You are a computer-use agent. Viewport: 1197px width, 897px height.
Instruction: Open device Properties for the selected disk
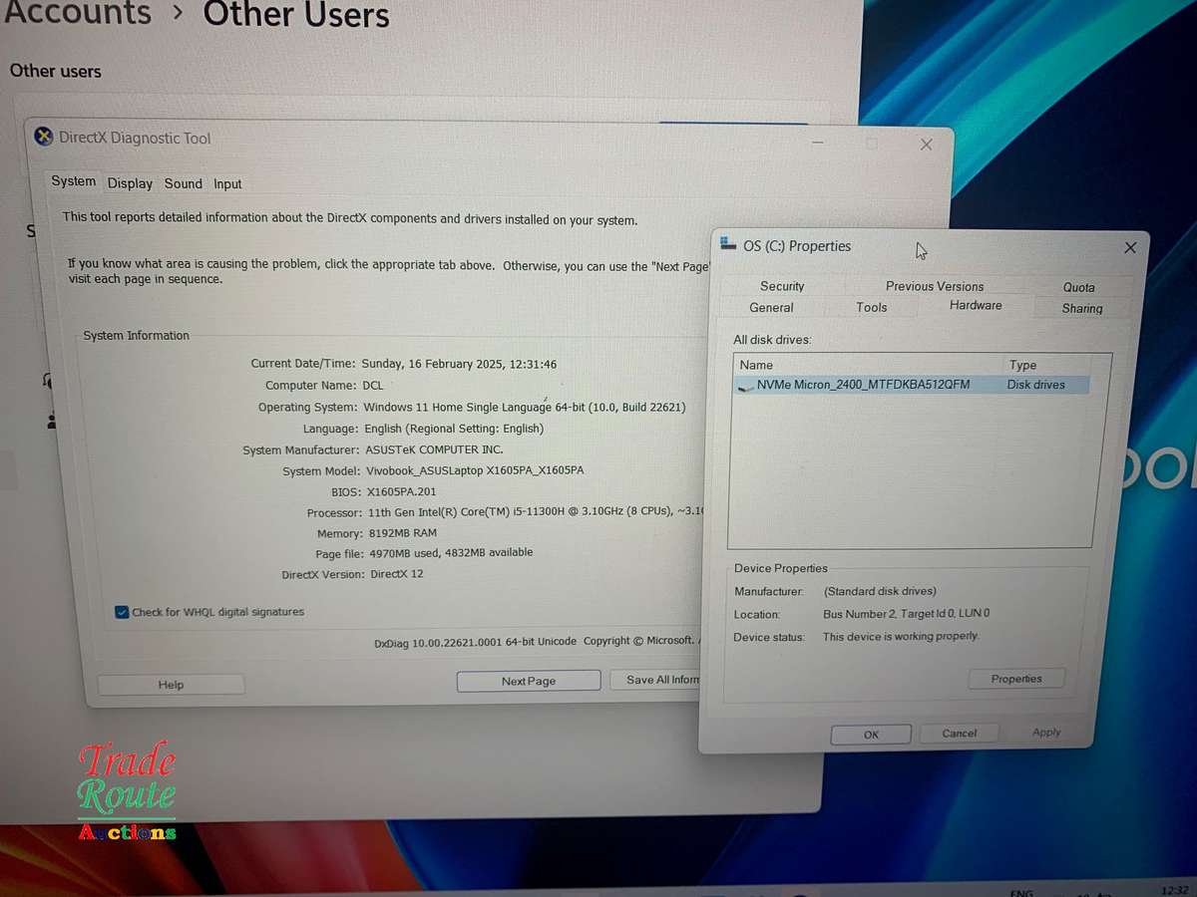click(x=1015, y=679)
